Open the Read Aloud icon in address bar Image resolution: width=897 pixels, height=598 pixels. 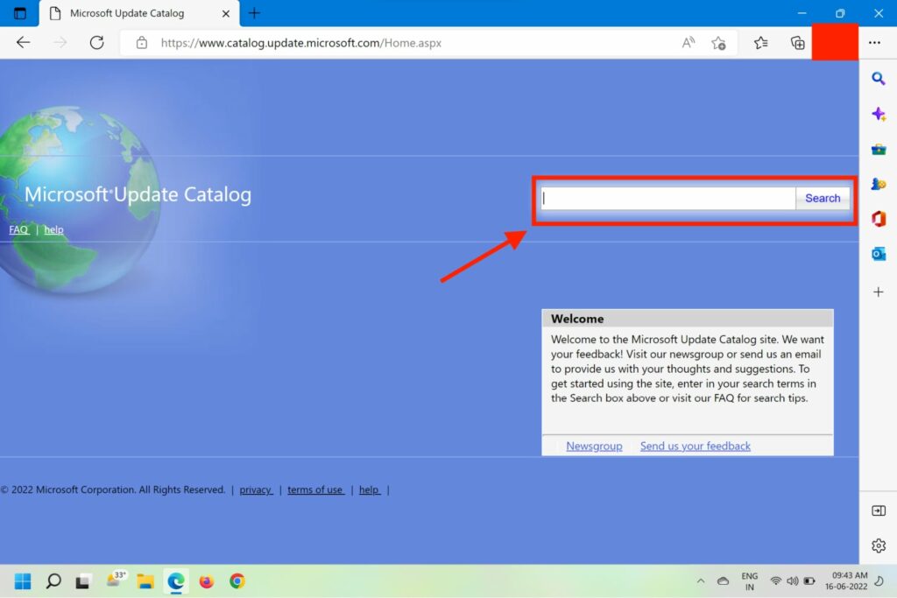(x=689, y=43)
